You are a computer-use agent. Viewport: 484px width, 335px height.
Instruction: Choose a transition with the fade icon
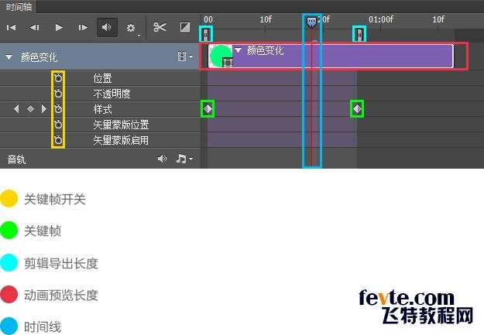pos(185,27)
